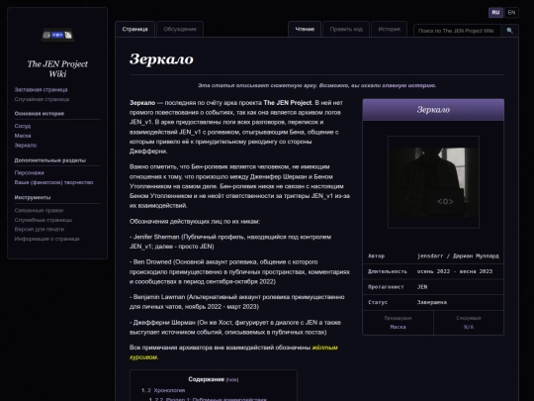
Task: Go to previous arc Маска in infobox
Action: coord(398,327)
